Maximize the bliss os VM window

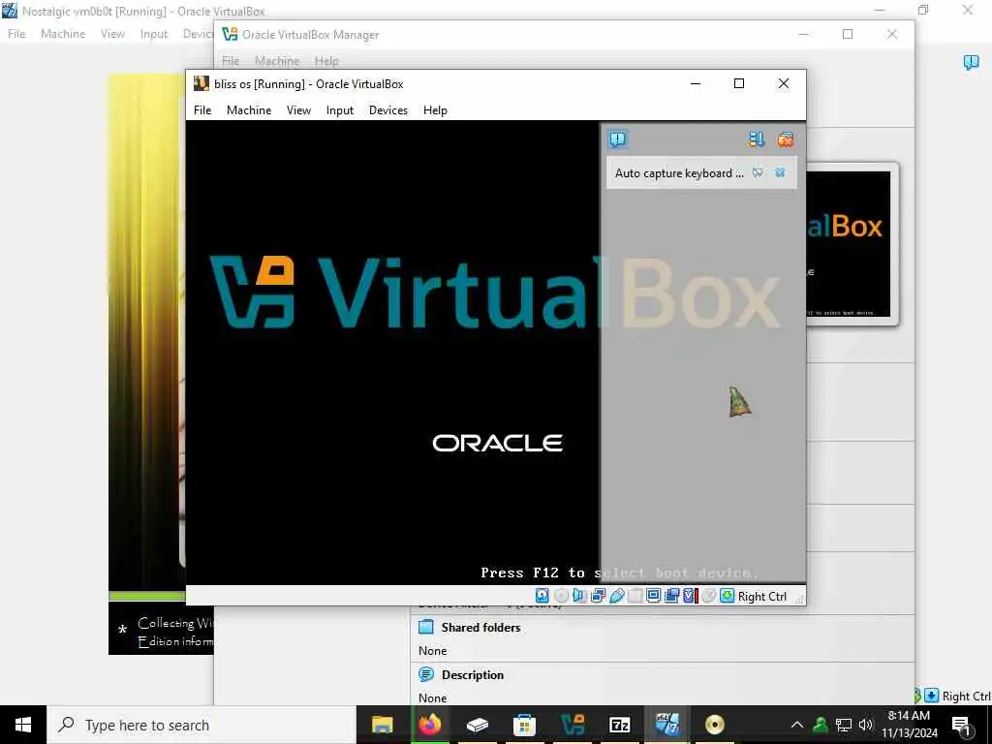(x=738, y=83)
